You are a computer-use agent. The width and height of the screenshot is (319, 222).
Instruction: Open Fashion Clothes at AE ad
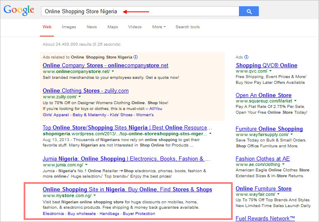click(263, 159)
